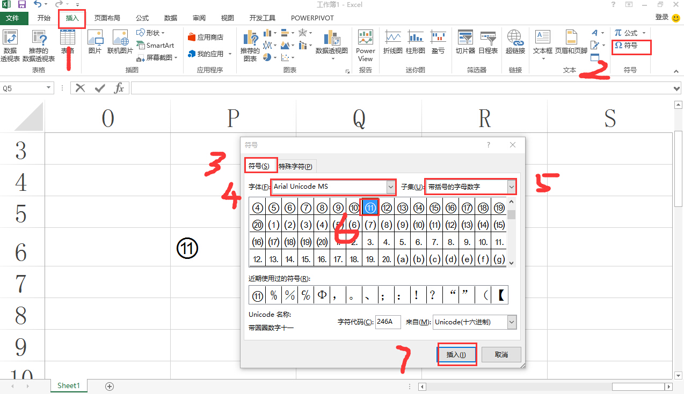Launch Power View report

pos(366,46)
